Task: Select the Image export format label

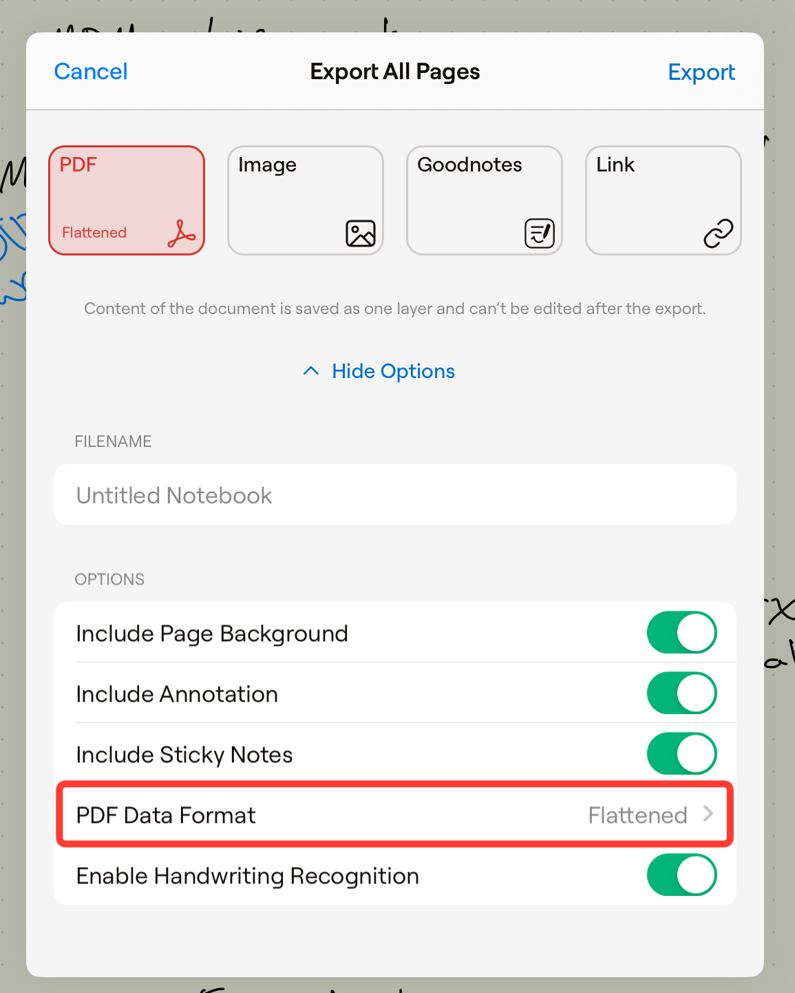Action: click(267, 165)
